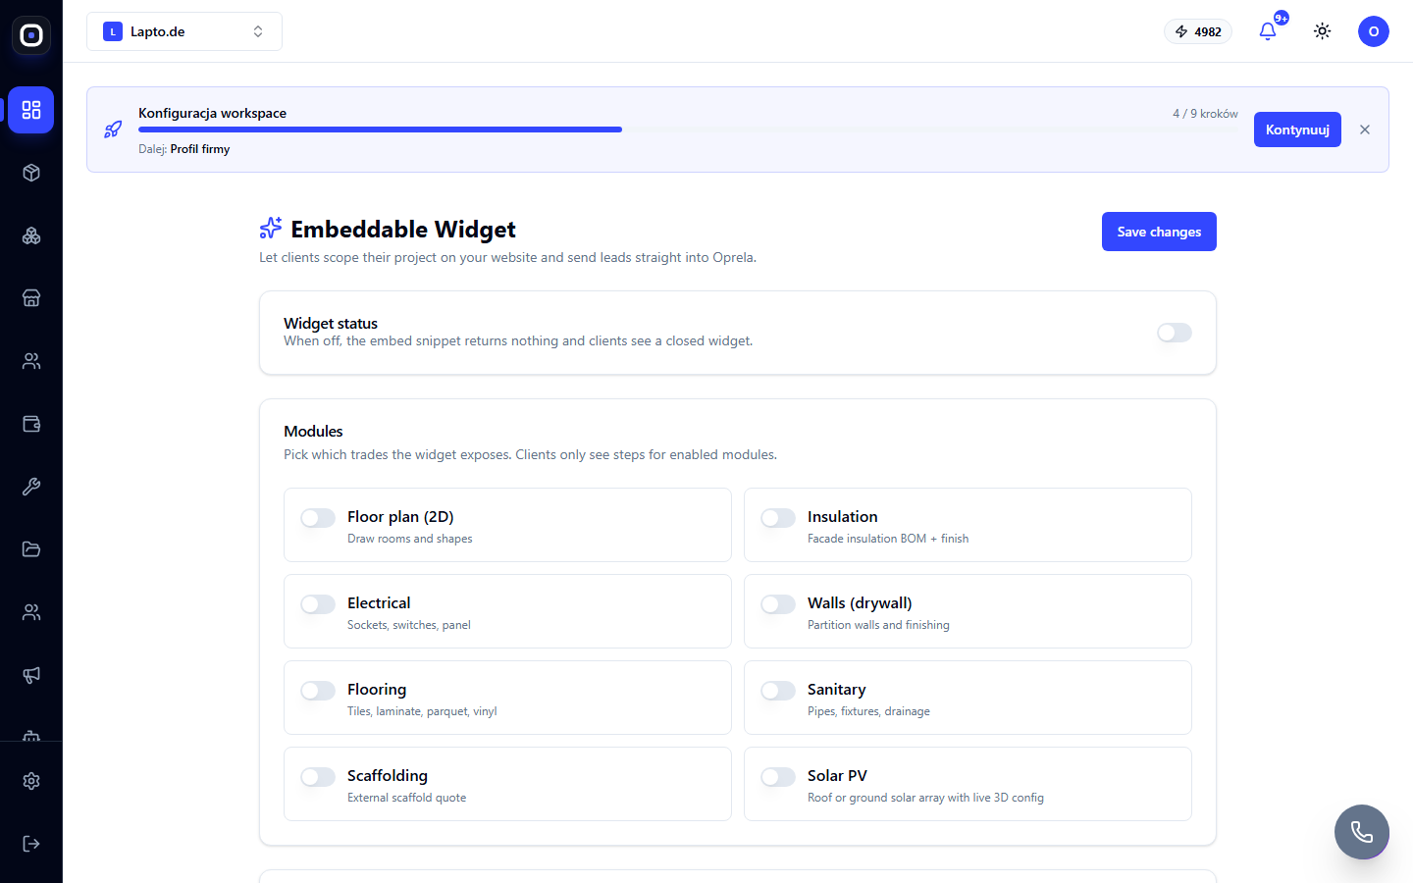Click the logout icon in sidebar
The image size is (1413, 883).
click(x=31, y=844)
